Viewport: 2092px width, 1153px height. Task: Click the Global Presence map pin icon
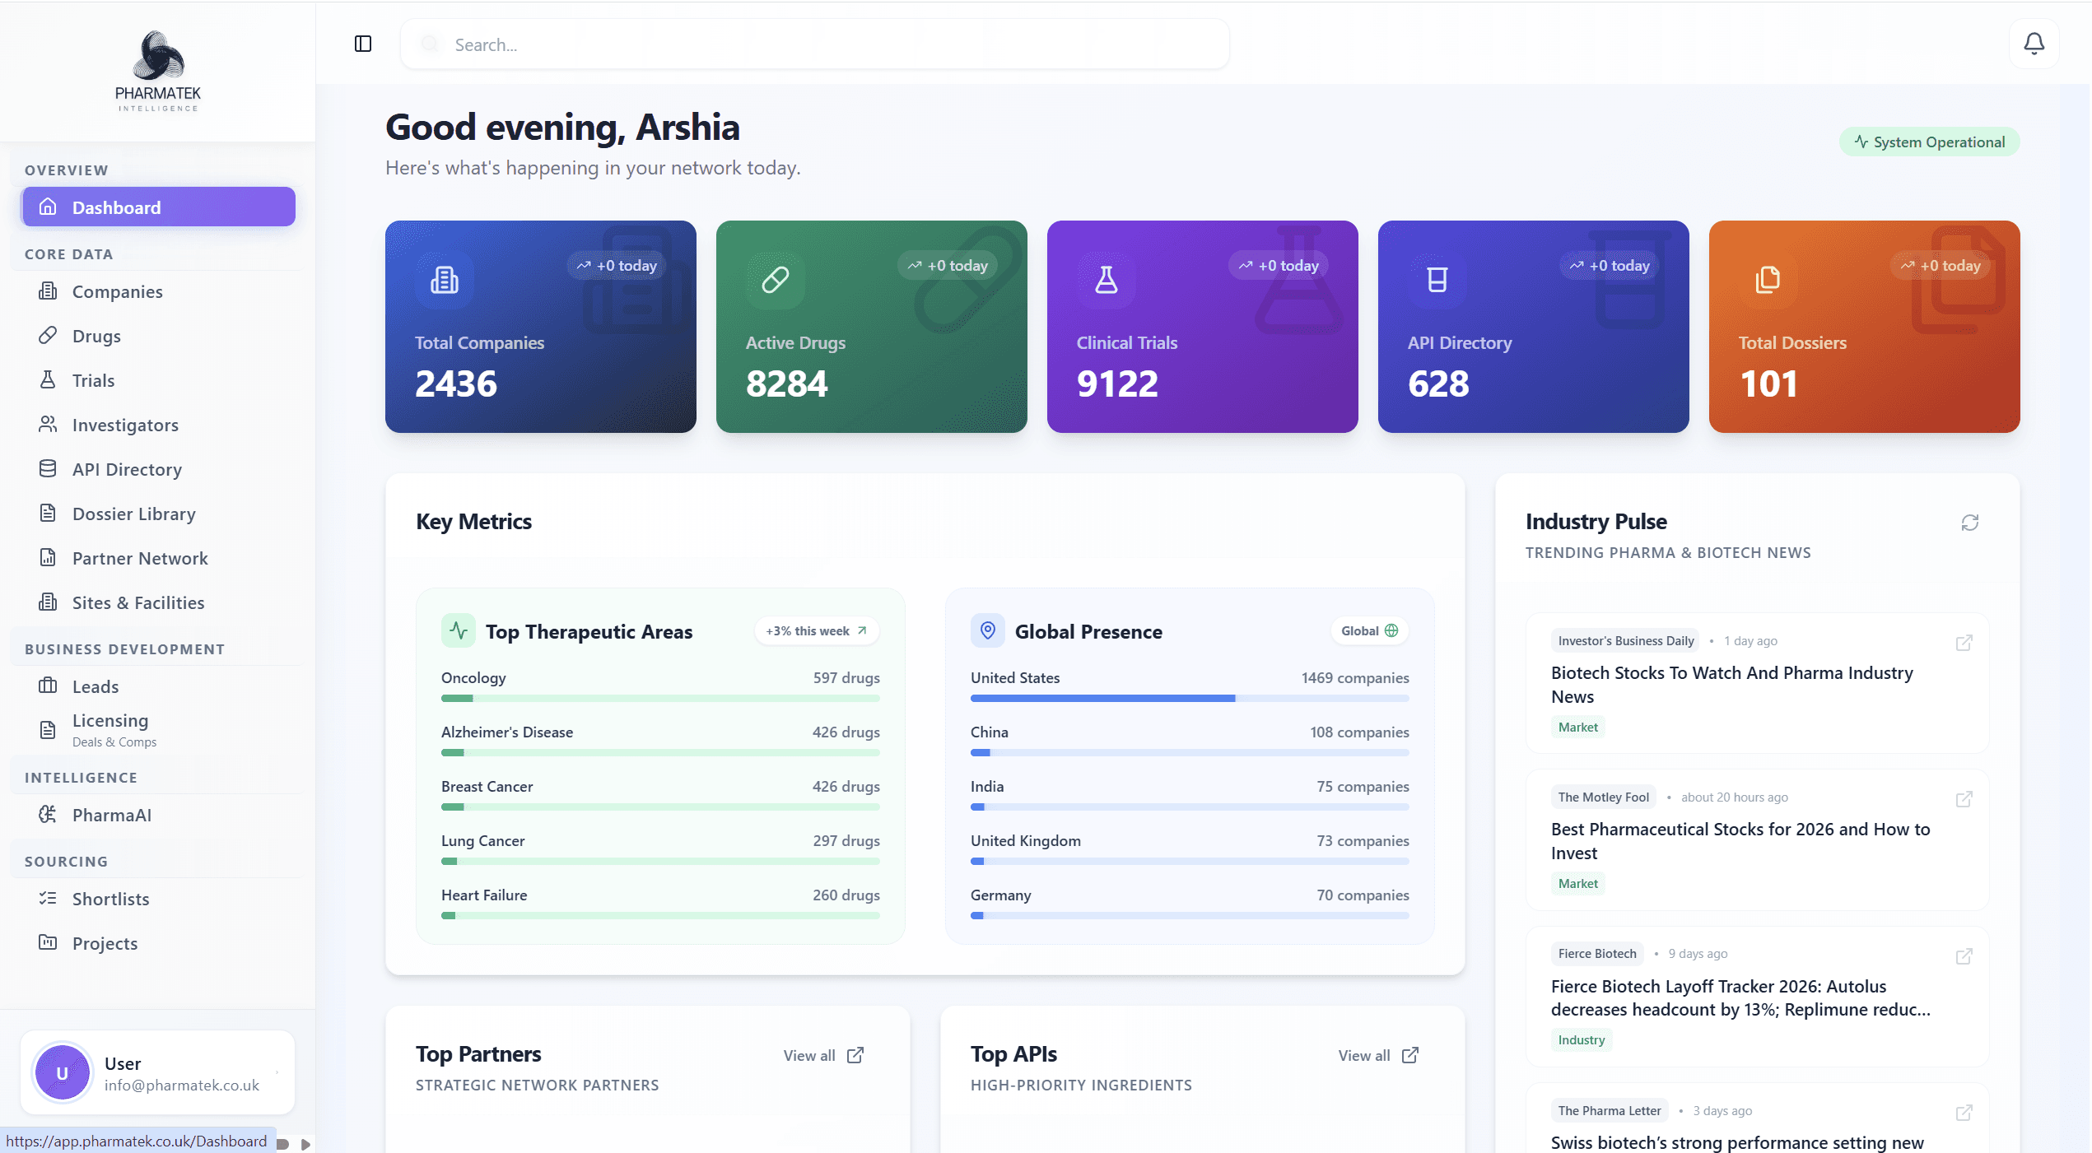[988, 631]
